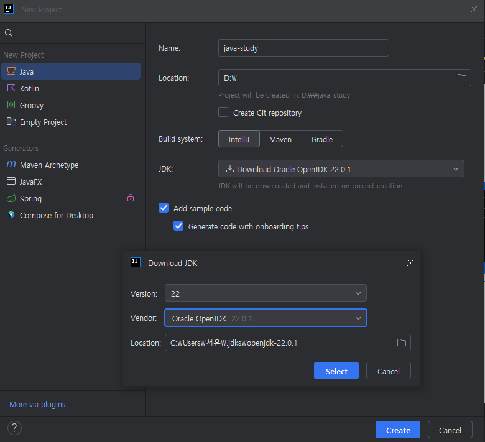The image size is (485, 442).
Task: Click the Select button in Download JDK
Action: pyautogui.click(x=336, y=371)
